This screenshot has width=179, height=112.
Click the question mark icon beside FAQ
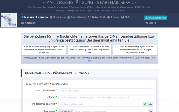click(123, 17)
